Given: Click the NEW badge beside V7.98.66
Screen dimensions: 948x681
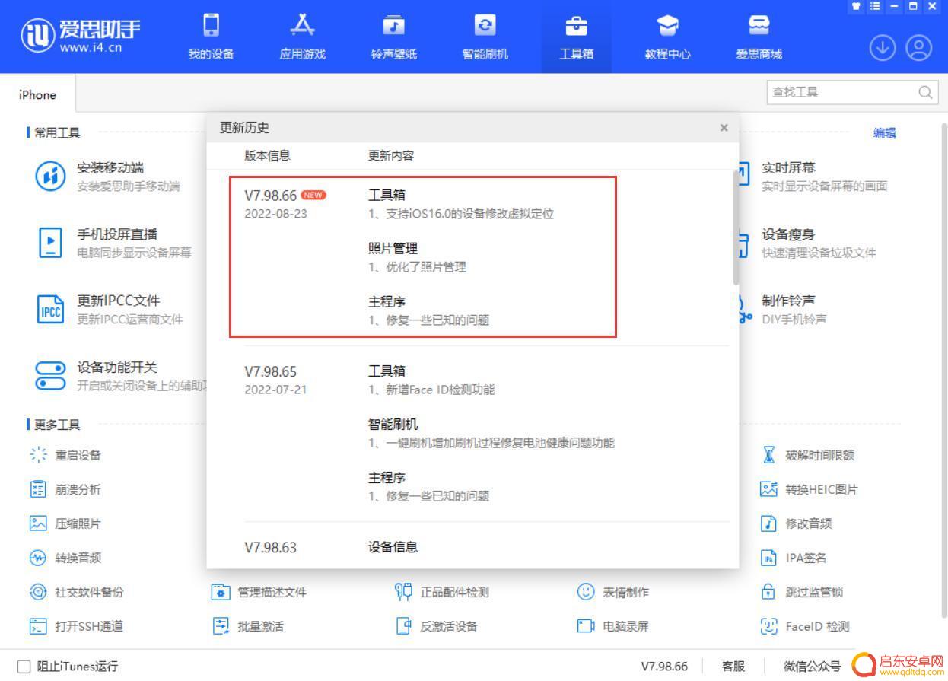Looking at the screenshot, I should click(x=313, y=195).
